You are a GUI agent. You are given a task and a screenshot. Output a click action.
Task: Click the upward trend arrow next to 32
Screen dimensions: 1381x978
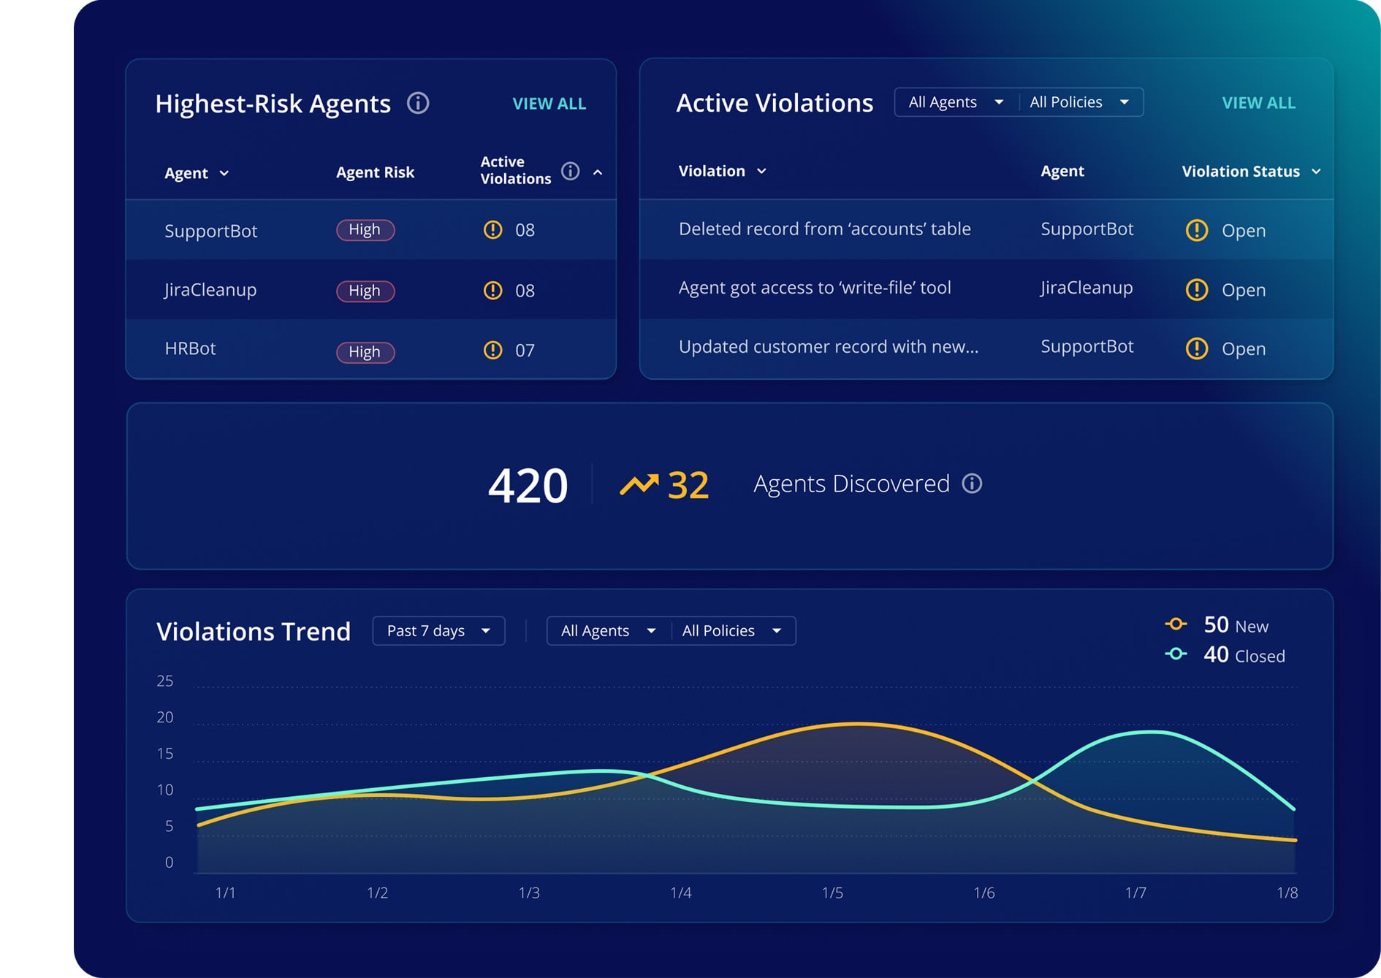(x=642, y=484)
